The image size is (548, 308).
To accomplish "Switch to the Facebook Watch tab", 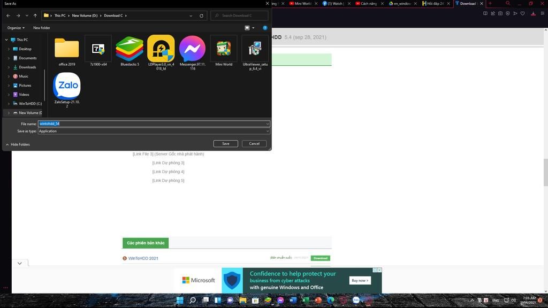I will coord(334,4).
